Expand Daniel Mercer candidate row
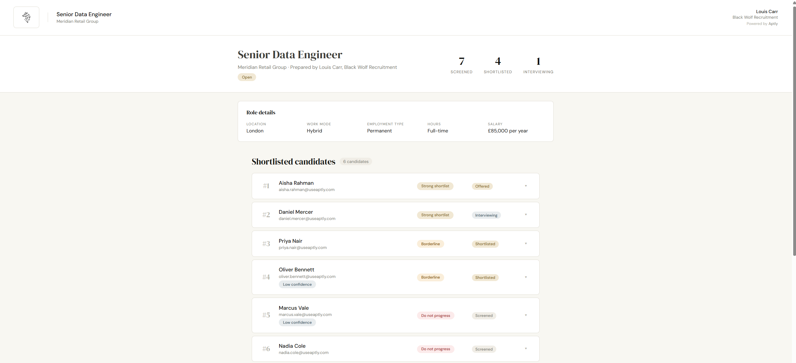The height and width of the screenshot is (363, 796). tap(526, 215)
